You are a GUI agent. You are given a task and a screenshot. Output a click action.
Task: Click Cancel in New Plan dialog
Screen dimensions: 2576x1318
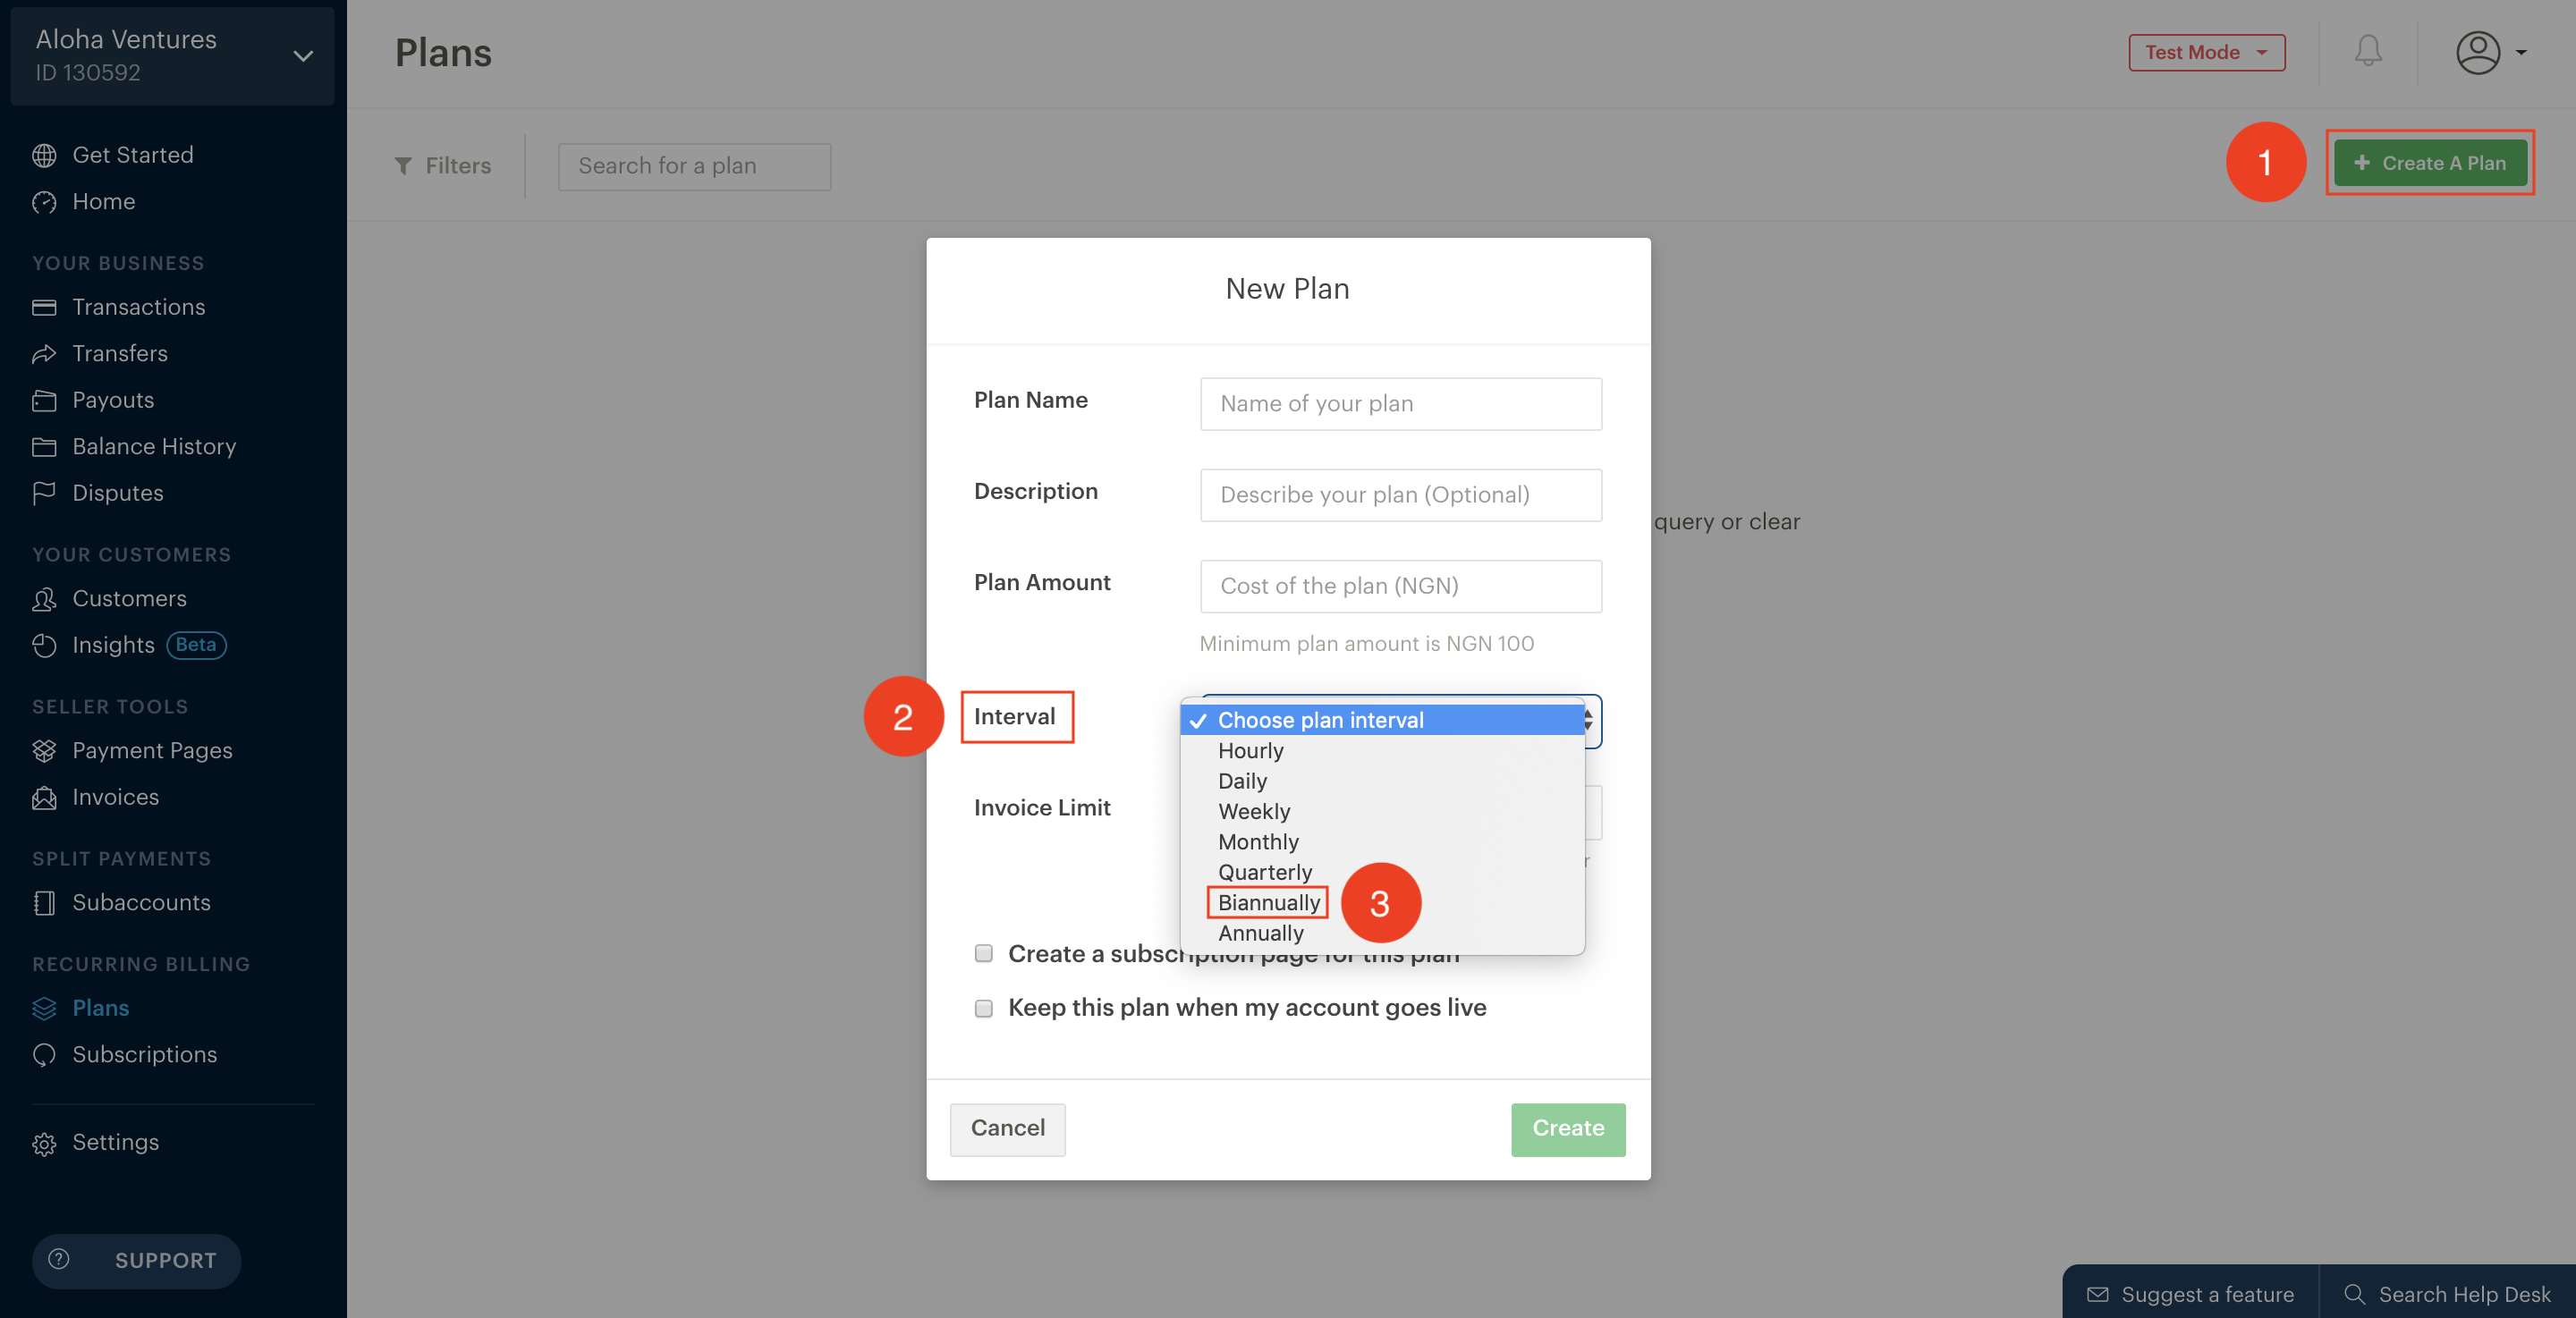point(1007,1129)
